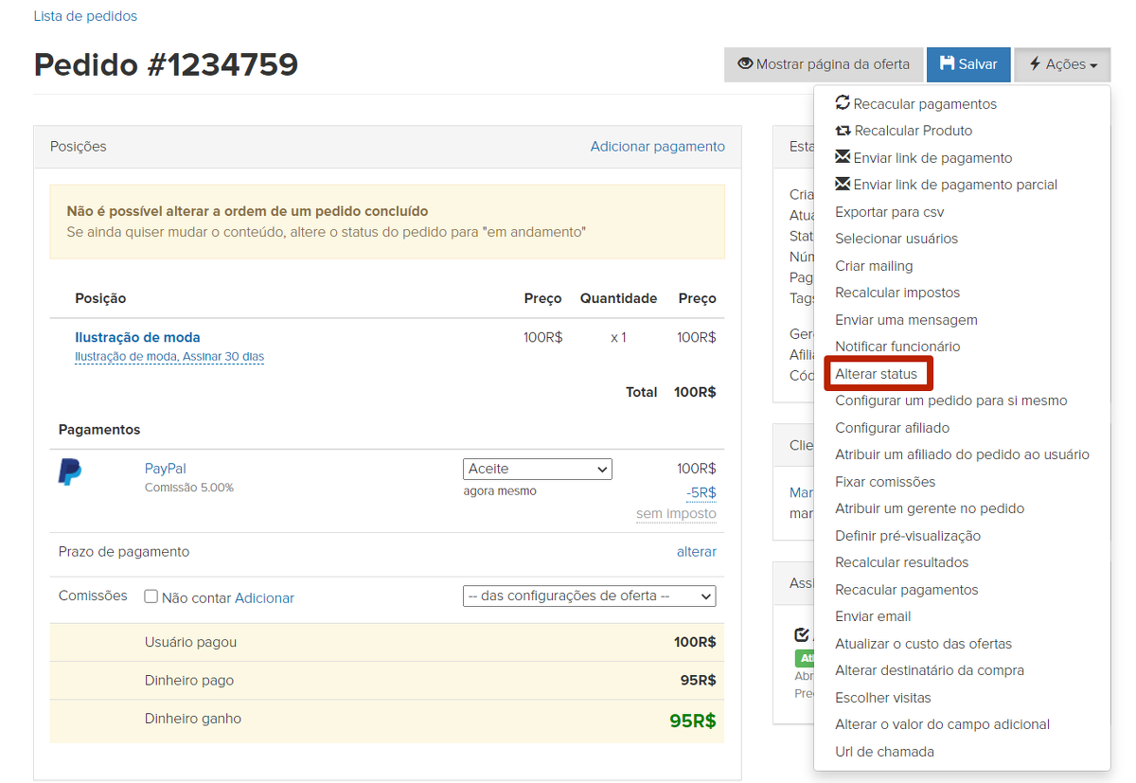Click the eye icon on Mostrar página da oferta
Viewport: 1136px width, 783px height.
tap(745, 64)
